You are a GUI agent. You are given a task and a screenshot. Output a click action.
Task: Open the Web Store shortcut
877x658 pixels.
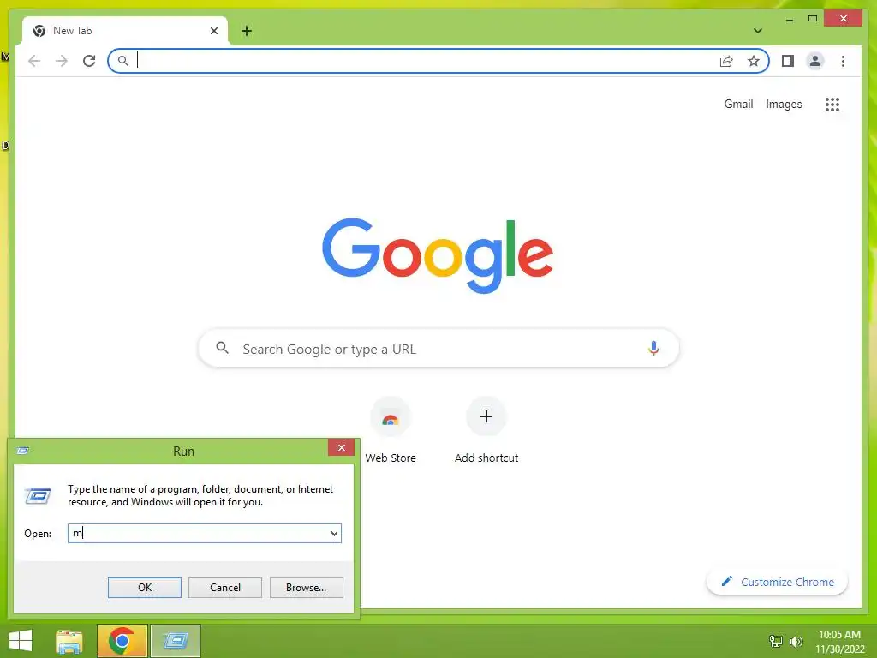point(391,430)
